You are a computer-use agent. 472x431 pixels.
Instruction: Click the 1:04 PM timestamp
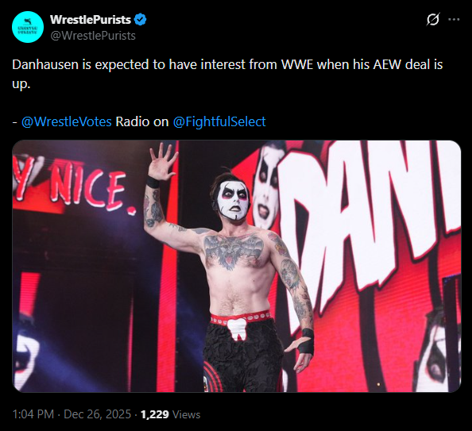[x=33, y=414]
